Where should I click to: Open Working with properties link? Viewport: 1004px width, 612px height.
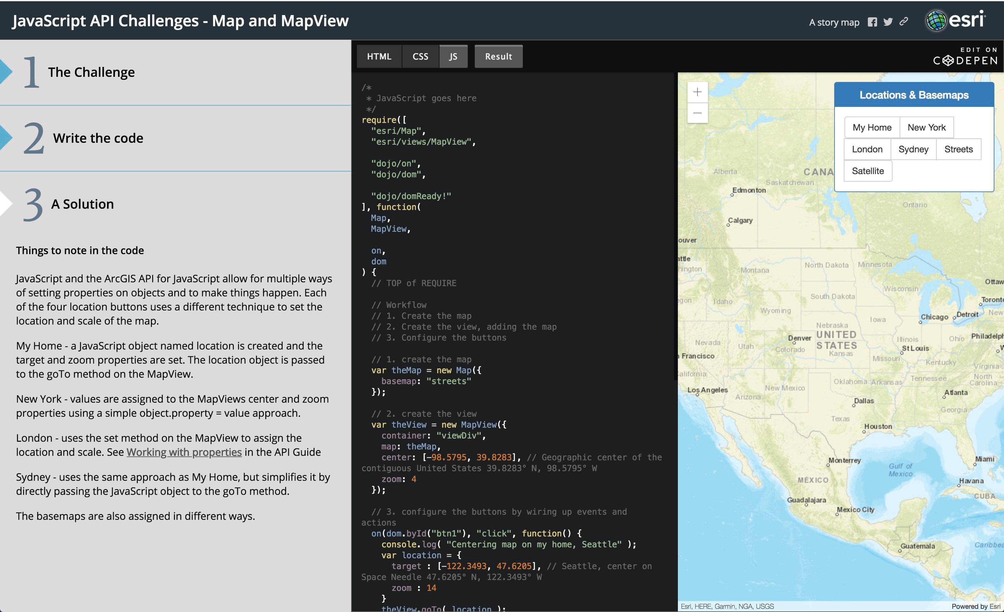(x=184, y=452)
